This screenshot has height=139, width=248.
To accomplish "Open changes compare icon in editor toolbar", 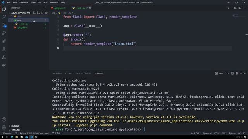I will (x=235, y=8).
